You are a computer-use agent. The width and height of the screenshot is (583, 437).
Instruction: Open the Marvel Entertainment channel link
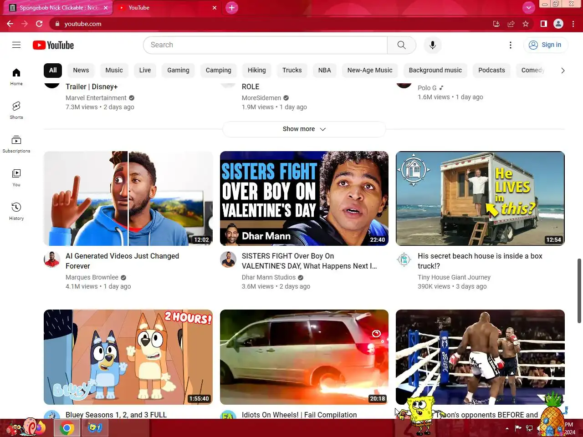point(96,98)
